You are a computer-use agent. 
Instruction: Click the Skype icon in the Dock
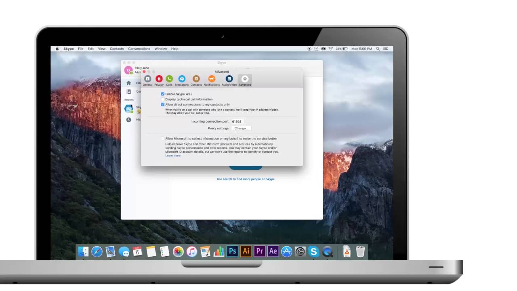(x=313, y=251)
